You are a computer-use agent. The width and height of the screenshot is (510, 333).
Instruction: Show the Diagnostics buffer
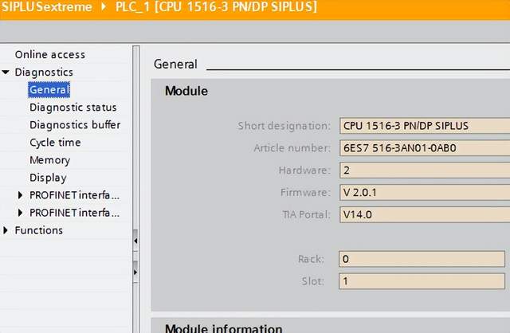click(x=75, y=125)
